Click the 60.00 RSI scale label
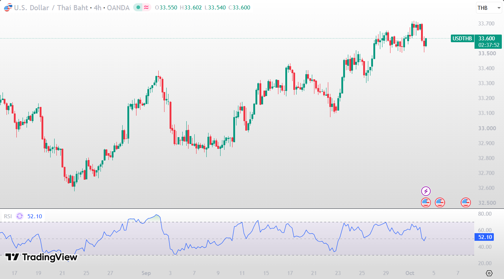Viewport: 504px width, 279px height. pos(485,230)
